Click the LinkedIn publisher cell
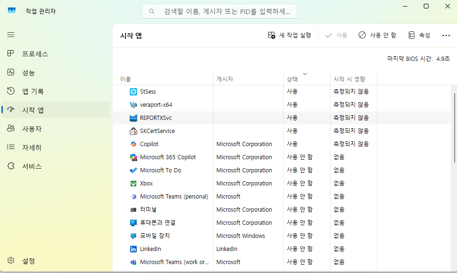 coord(227,249)
